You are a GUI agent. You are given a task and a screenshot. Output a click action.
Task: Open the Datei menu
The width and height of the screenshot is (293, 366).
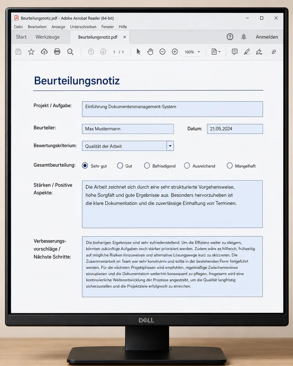[18, 27]
